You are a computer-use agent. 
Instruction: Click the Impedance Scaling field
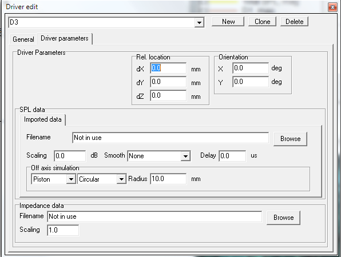tap(63, 230)
